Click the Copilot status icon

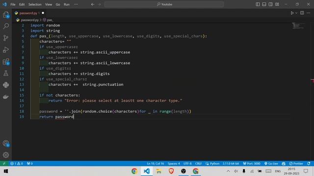[x=284, y=163]
